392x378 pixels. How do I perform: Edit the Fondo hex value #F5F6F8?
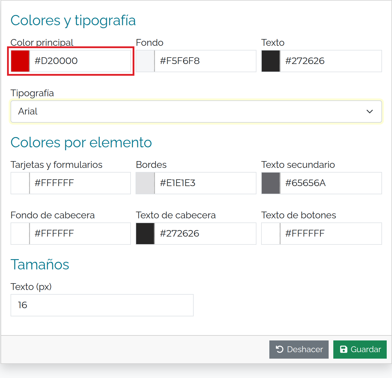pyautogui.click(x=205, y=61)
